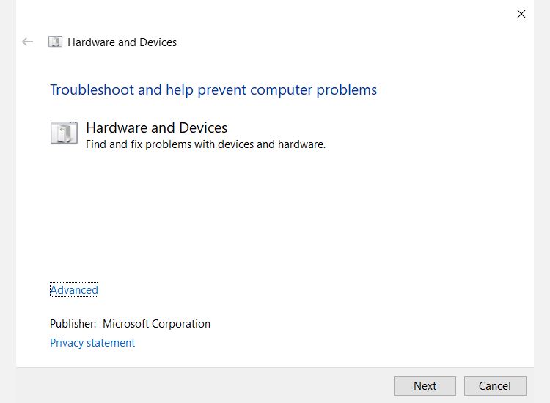Click the word 'Troubleshoot' in the blue heading
Viewport: 550px width, 403px height.
(92, 90)
